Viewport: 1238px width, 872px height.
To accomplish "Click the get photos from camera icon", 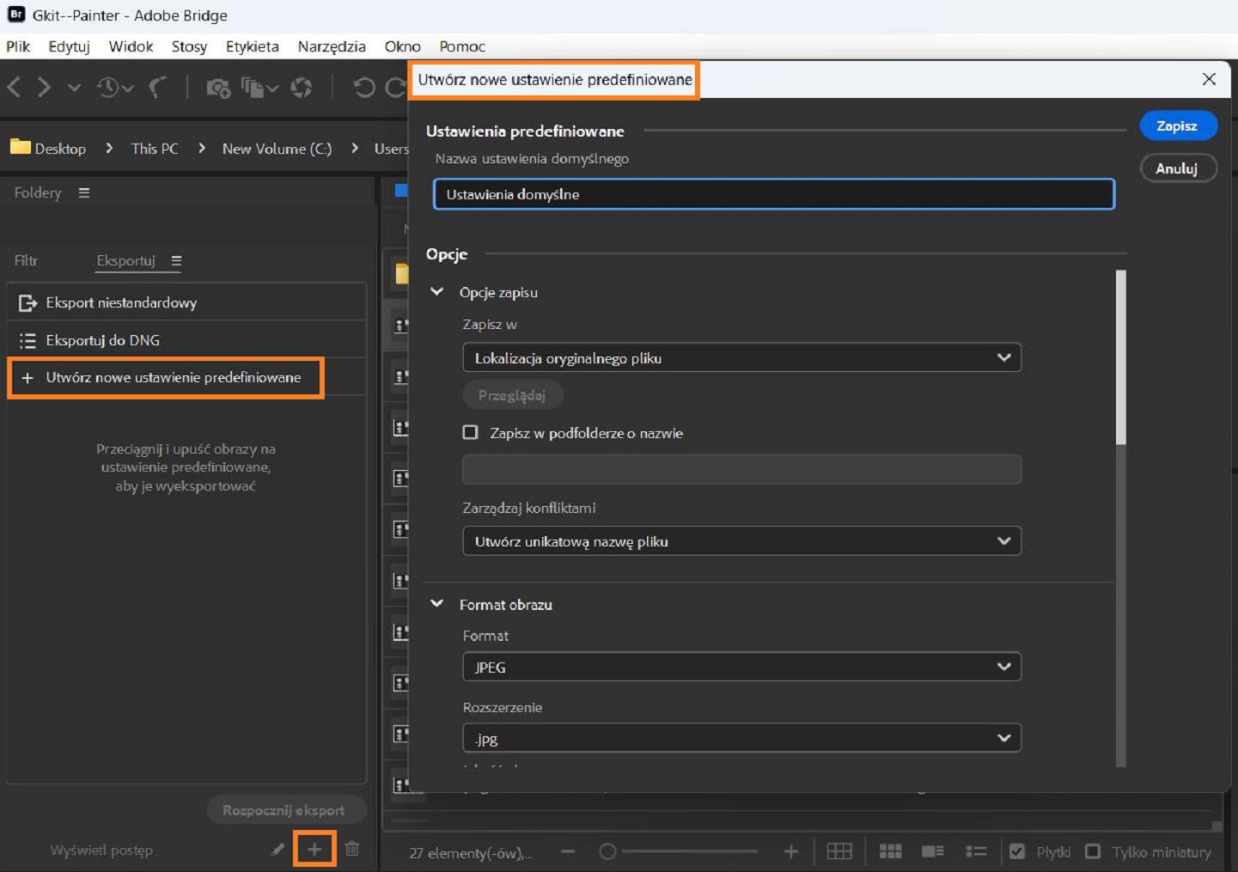I will [218, 88].
